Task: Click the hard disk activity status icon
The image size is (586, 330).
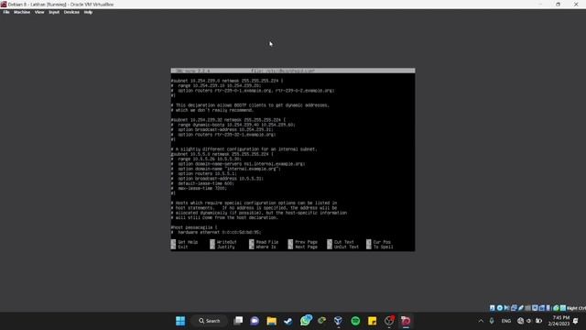Action: (493, 308)
